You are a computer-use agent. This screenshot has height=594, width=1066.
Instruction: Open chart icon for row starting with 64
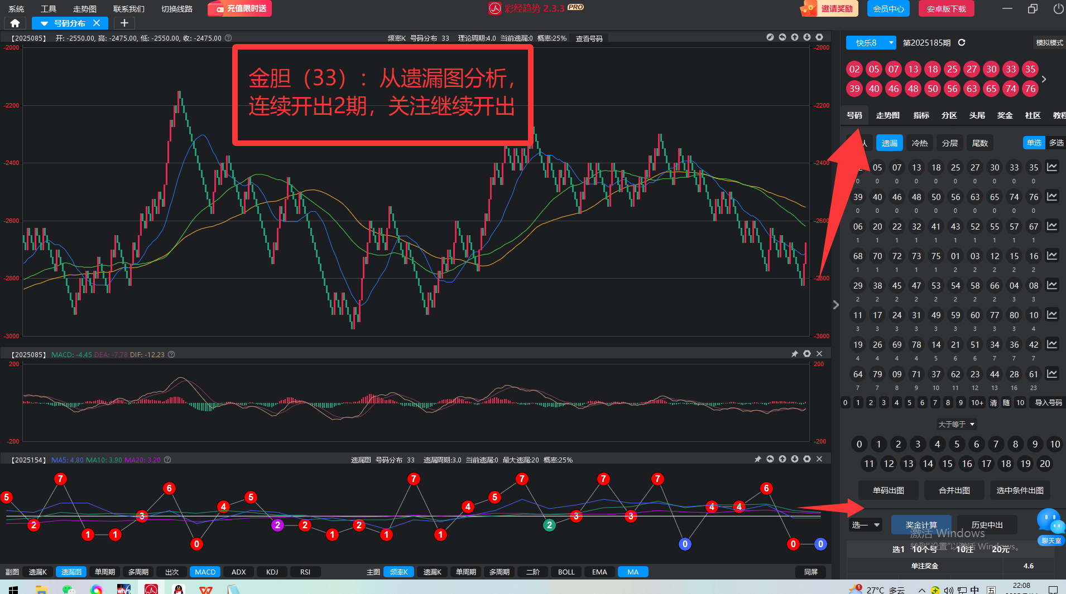click(x=1052, y=374)
